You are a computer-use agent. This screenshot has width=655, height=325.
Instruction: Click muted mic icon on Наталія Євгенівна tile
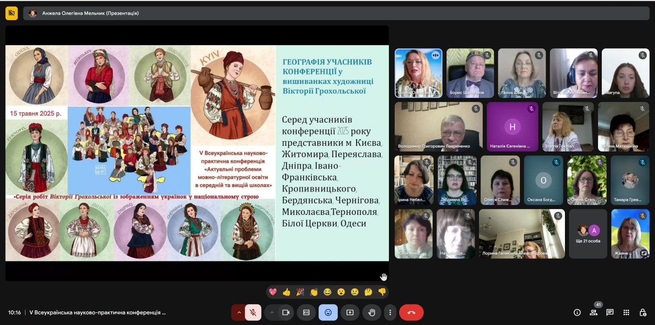[531, 109]
